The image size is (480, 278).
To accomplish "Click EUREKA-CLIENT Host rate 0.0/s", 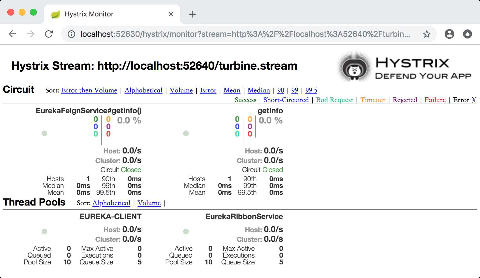I will [132, 229].
